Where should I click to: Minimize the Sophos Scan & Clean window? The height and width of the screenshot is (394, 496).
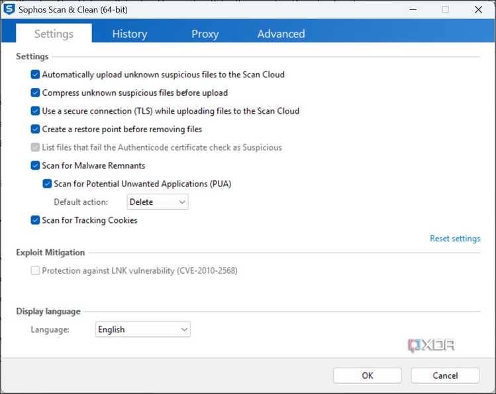413,9
